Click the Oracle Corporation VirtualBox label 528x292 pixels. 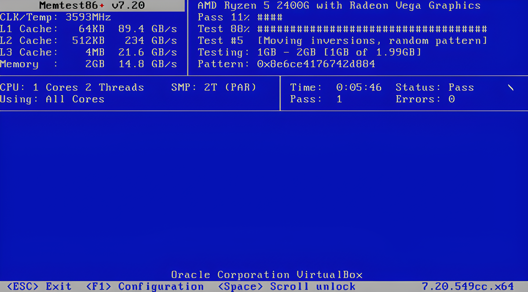[x=267, y=275]
